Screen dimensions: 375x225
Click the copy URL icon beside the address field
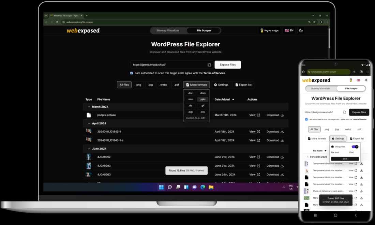pyautogui.click(x=209, y=64)
